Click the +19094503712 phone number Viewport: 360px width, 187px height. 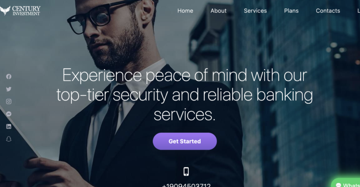tap(186, 185)
